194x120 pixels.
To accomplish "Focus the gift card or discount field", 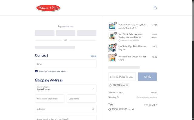I will pyautogui.click(x=122, y=77).
